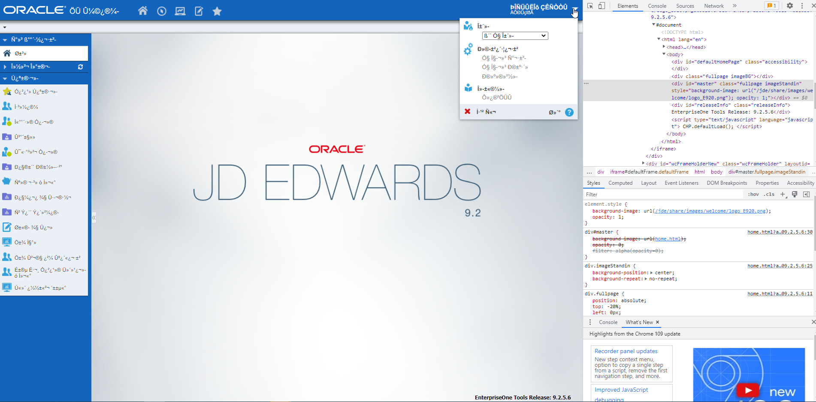The image size is (816, 402).
Task: Toggle rendering emulation icon beside .cls
Action: click(x=795, y=194)
